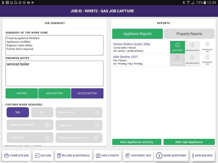Tap plus icon on Keep job assigned to me

pyautogui.click(x=96, y=138)
